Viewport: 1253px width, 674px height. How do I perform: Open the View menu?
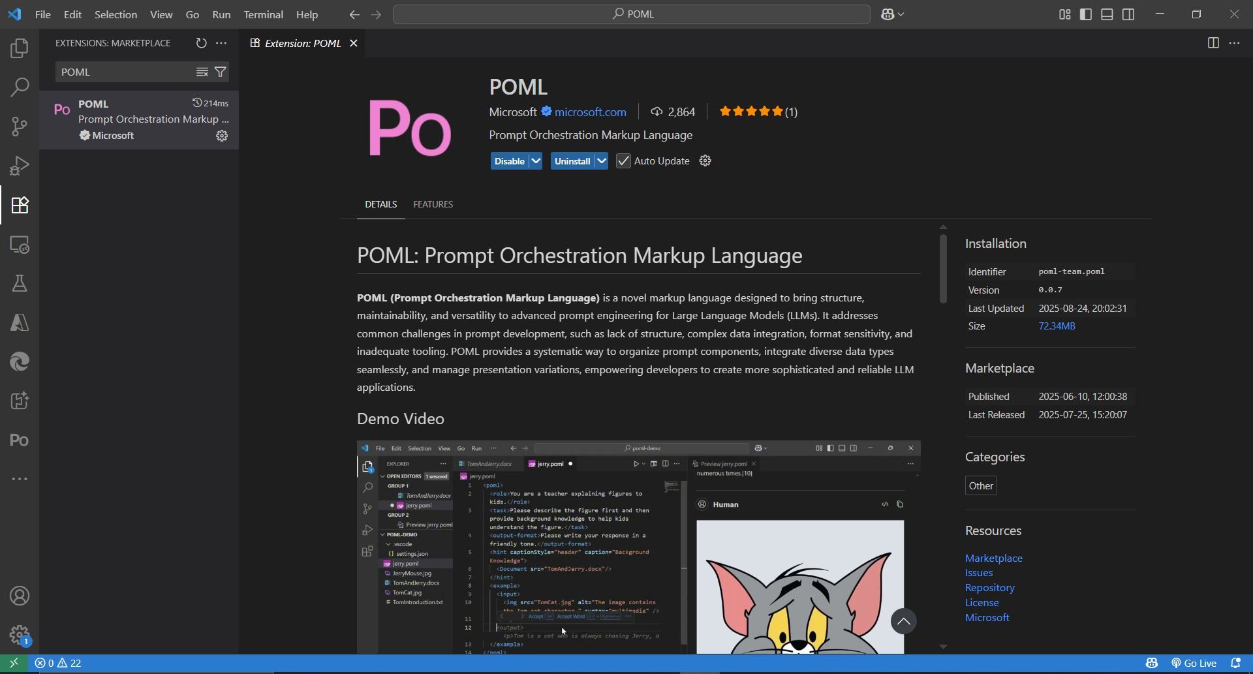[x=161, y=14]
